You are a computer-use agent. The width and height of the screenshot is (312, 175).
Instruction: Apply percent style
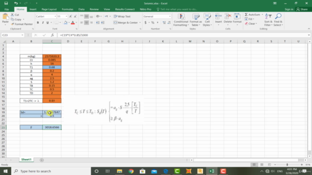coord(153,23)
